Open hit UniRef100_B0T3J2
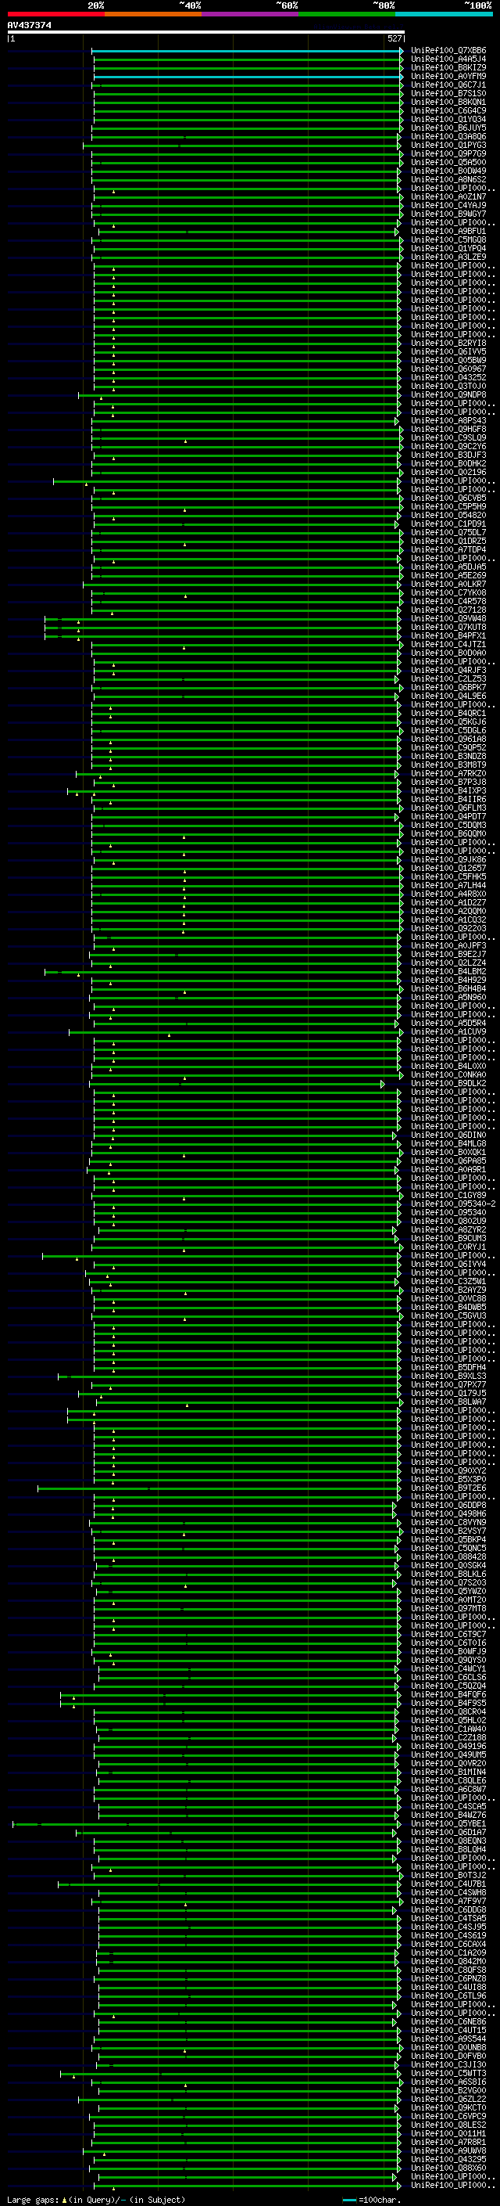500x2206 pixels. (x=448, y=1874)
